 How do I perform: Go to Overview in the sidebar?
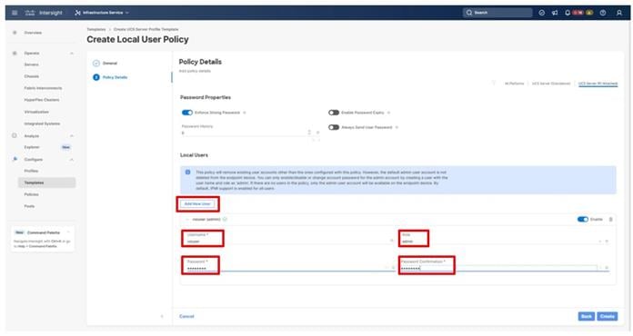pyautogui.click(x=33, y=33)
